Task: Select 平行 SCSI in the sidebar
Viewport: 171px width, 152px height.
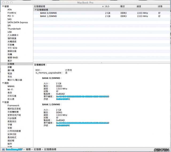Action: [x=12, y=48]
